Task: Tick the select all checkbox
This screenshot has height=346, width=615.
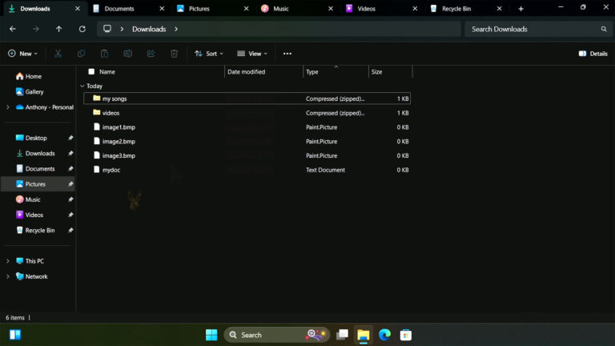Action: pos(91,71)
